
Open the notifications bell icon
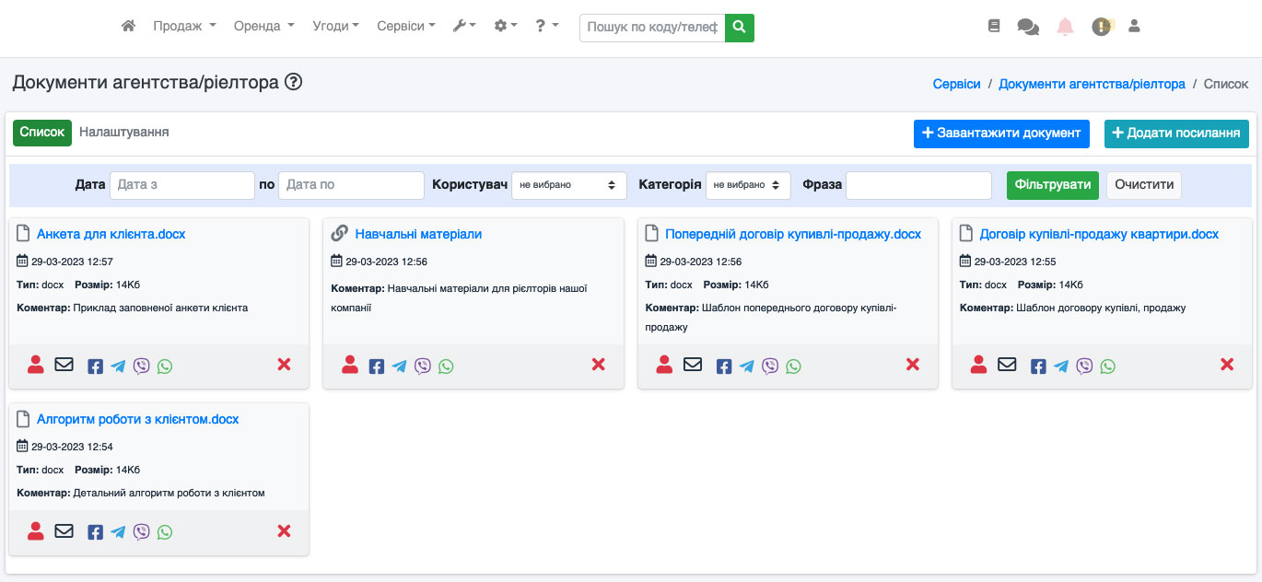[1065, 27]
